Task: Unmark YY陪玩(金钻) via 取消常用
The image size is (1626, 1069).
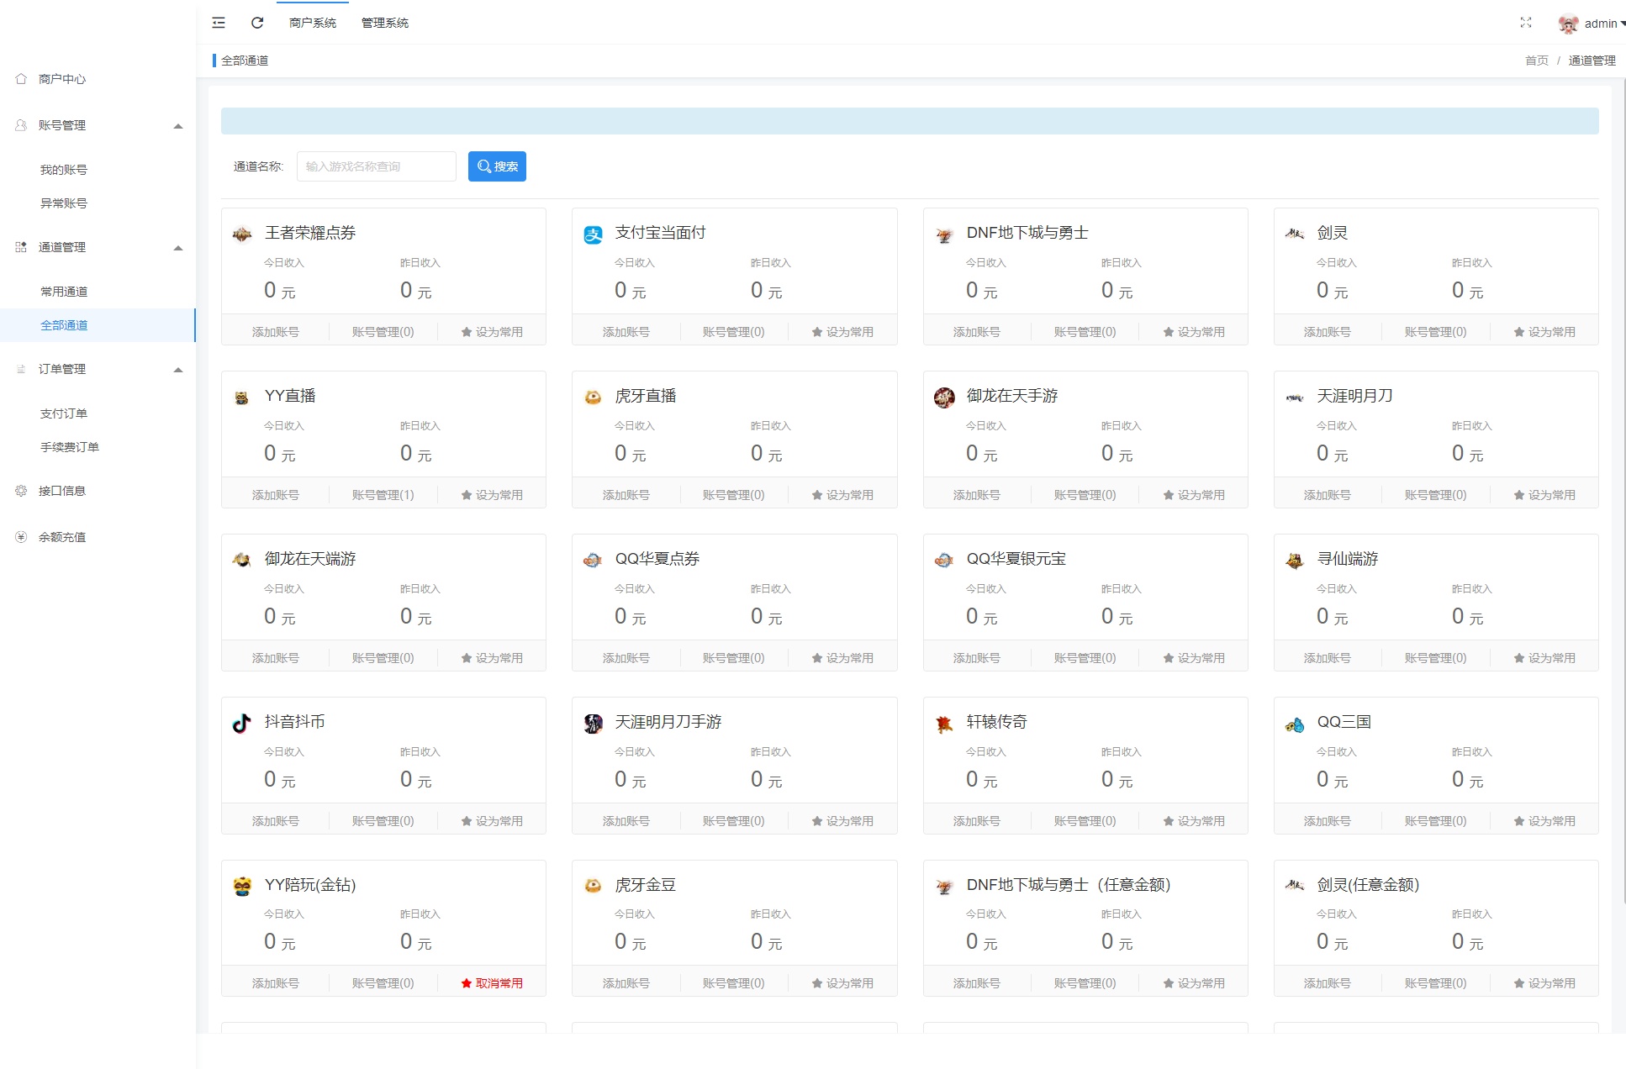Action: coord(492,983)
